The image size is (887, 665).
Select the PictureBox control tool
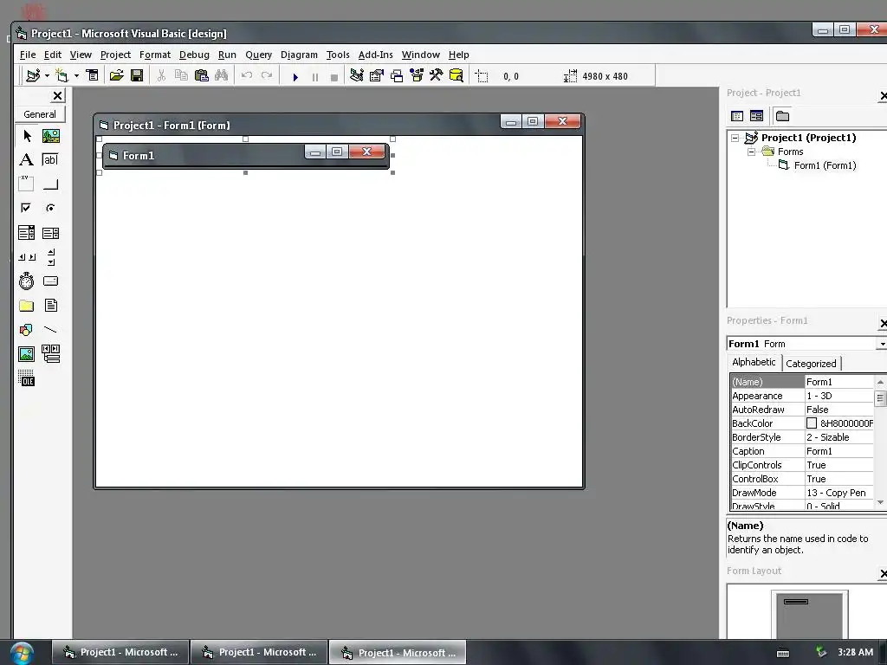click(51, 136)
